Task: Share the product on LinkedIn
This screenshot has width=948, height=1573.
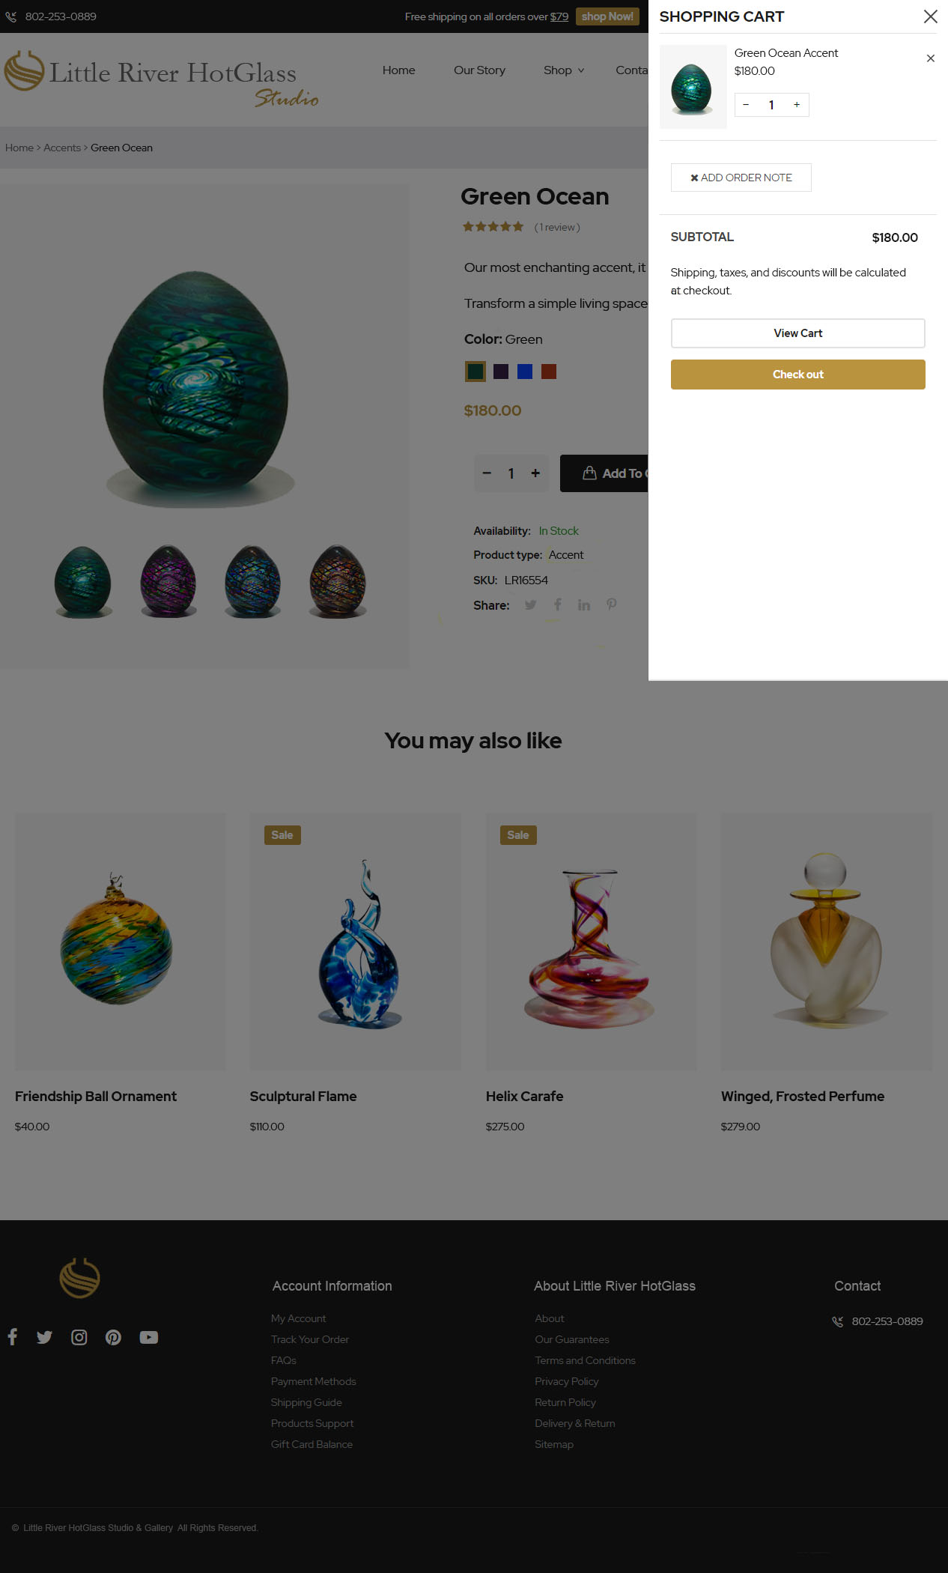Action: point(584,605)
